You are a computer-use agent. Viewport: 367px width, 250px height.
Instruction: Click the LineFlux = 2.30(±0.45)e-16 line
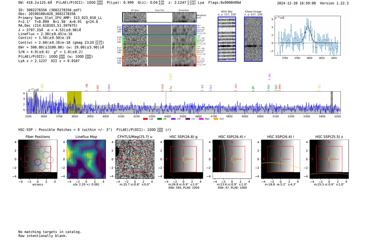tap(45, 34)
